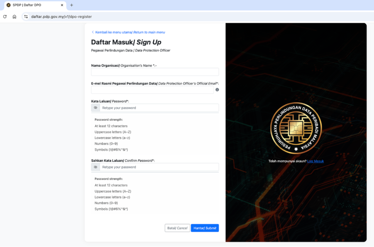Close the SPDP Daftar DPO tab

[62, 5]
